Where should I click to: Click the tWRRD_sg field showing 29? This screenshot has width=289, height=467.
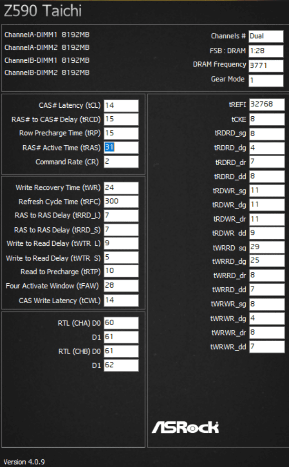pyautogui.click(x=267, y=247)
